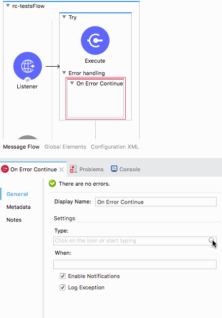This screenshot has width=222, height=318.
Task: Switch to Message Flow view
Action: pos(21,147)
